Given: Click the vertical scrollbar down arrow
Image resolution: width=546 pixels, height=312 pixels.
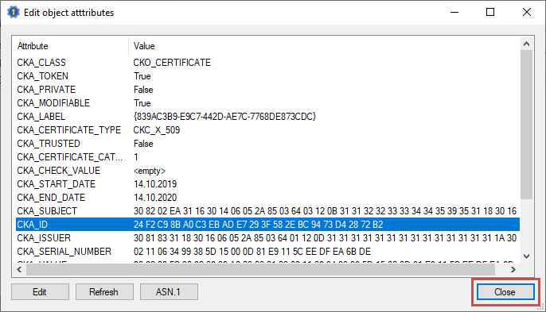Looking at the screenshot, I should pyautogui.click(x=527, y=256).
